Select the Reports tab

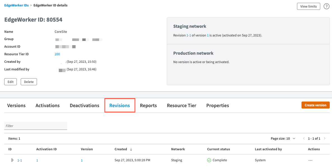click(x=148, y=105)
